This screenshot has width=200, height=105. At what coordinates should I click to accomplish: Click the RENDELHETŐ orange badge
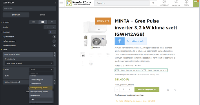[x=103, y=21]
